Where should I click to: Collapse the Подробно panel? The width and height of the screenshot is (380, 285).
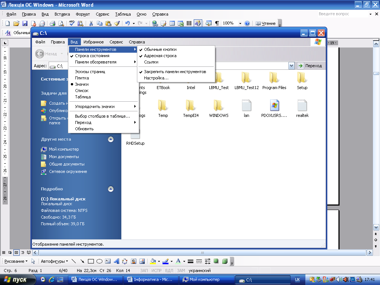point(111,189)
